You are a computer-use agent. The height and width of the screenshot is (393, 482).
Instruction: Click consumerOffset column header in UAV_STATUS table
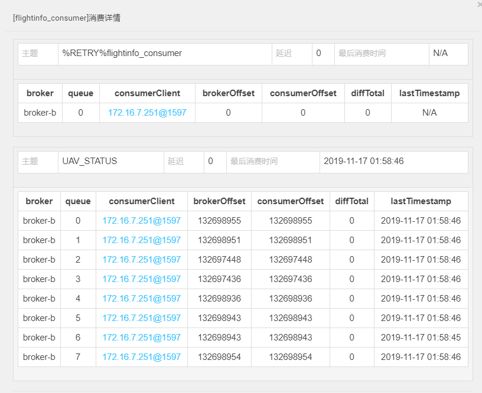[x=291, y=201]
